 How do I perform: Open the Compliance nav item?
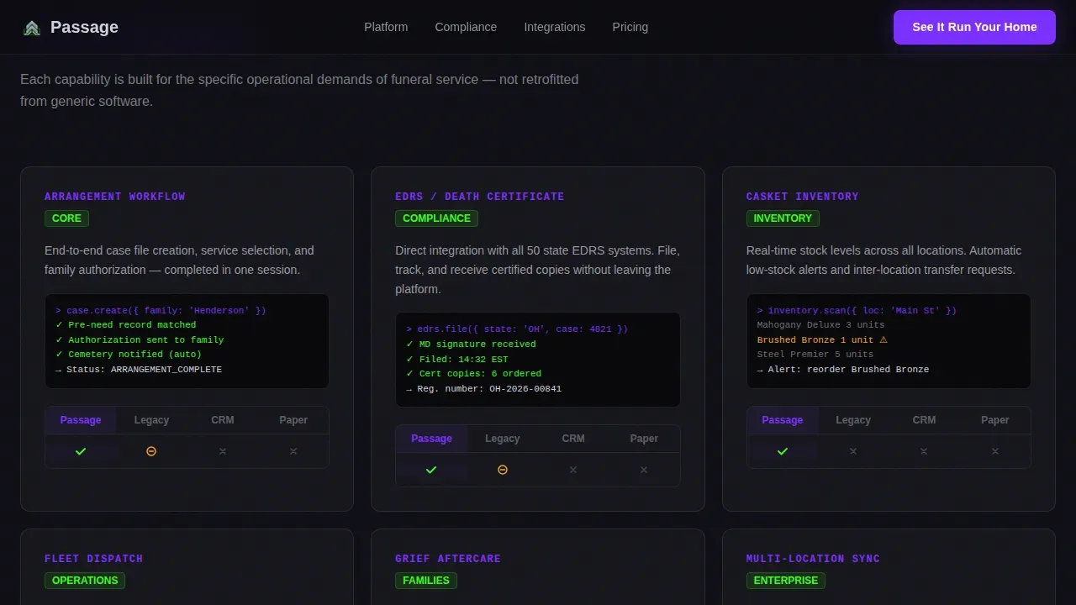pyautogui.click(x=466, y=27)
